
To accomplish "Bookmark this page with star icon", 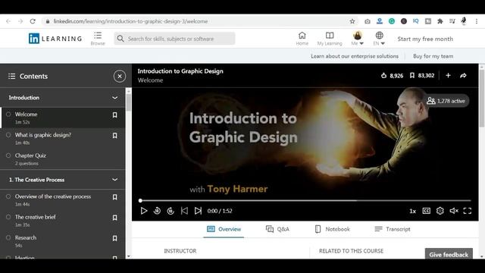I will (352, 21).
